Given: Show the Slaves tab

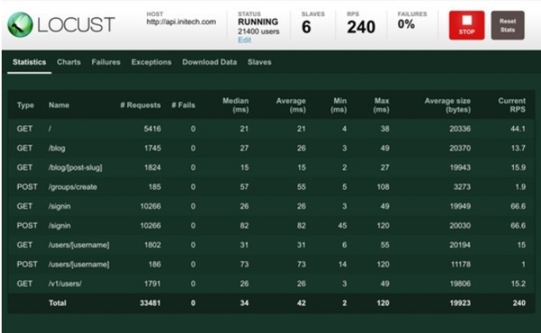Looking at the screenshot, I should [x=259, y=62].
